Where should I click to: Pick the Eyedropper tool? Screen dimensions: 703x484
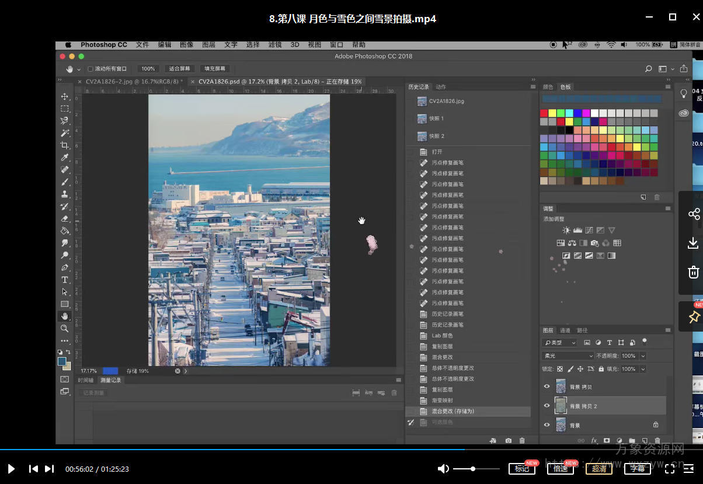click(x=65, y=158)
